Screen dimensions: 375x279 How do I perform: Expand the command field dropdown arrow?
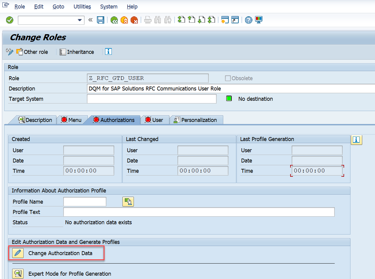click(80, 20)
